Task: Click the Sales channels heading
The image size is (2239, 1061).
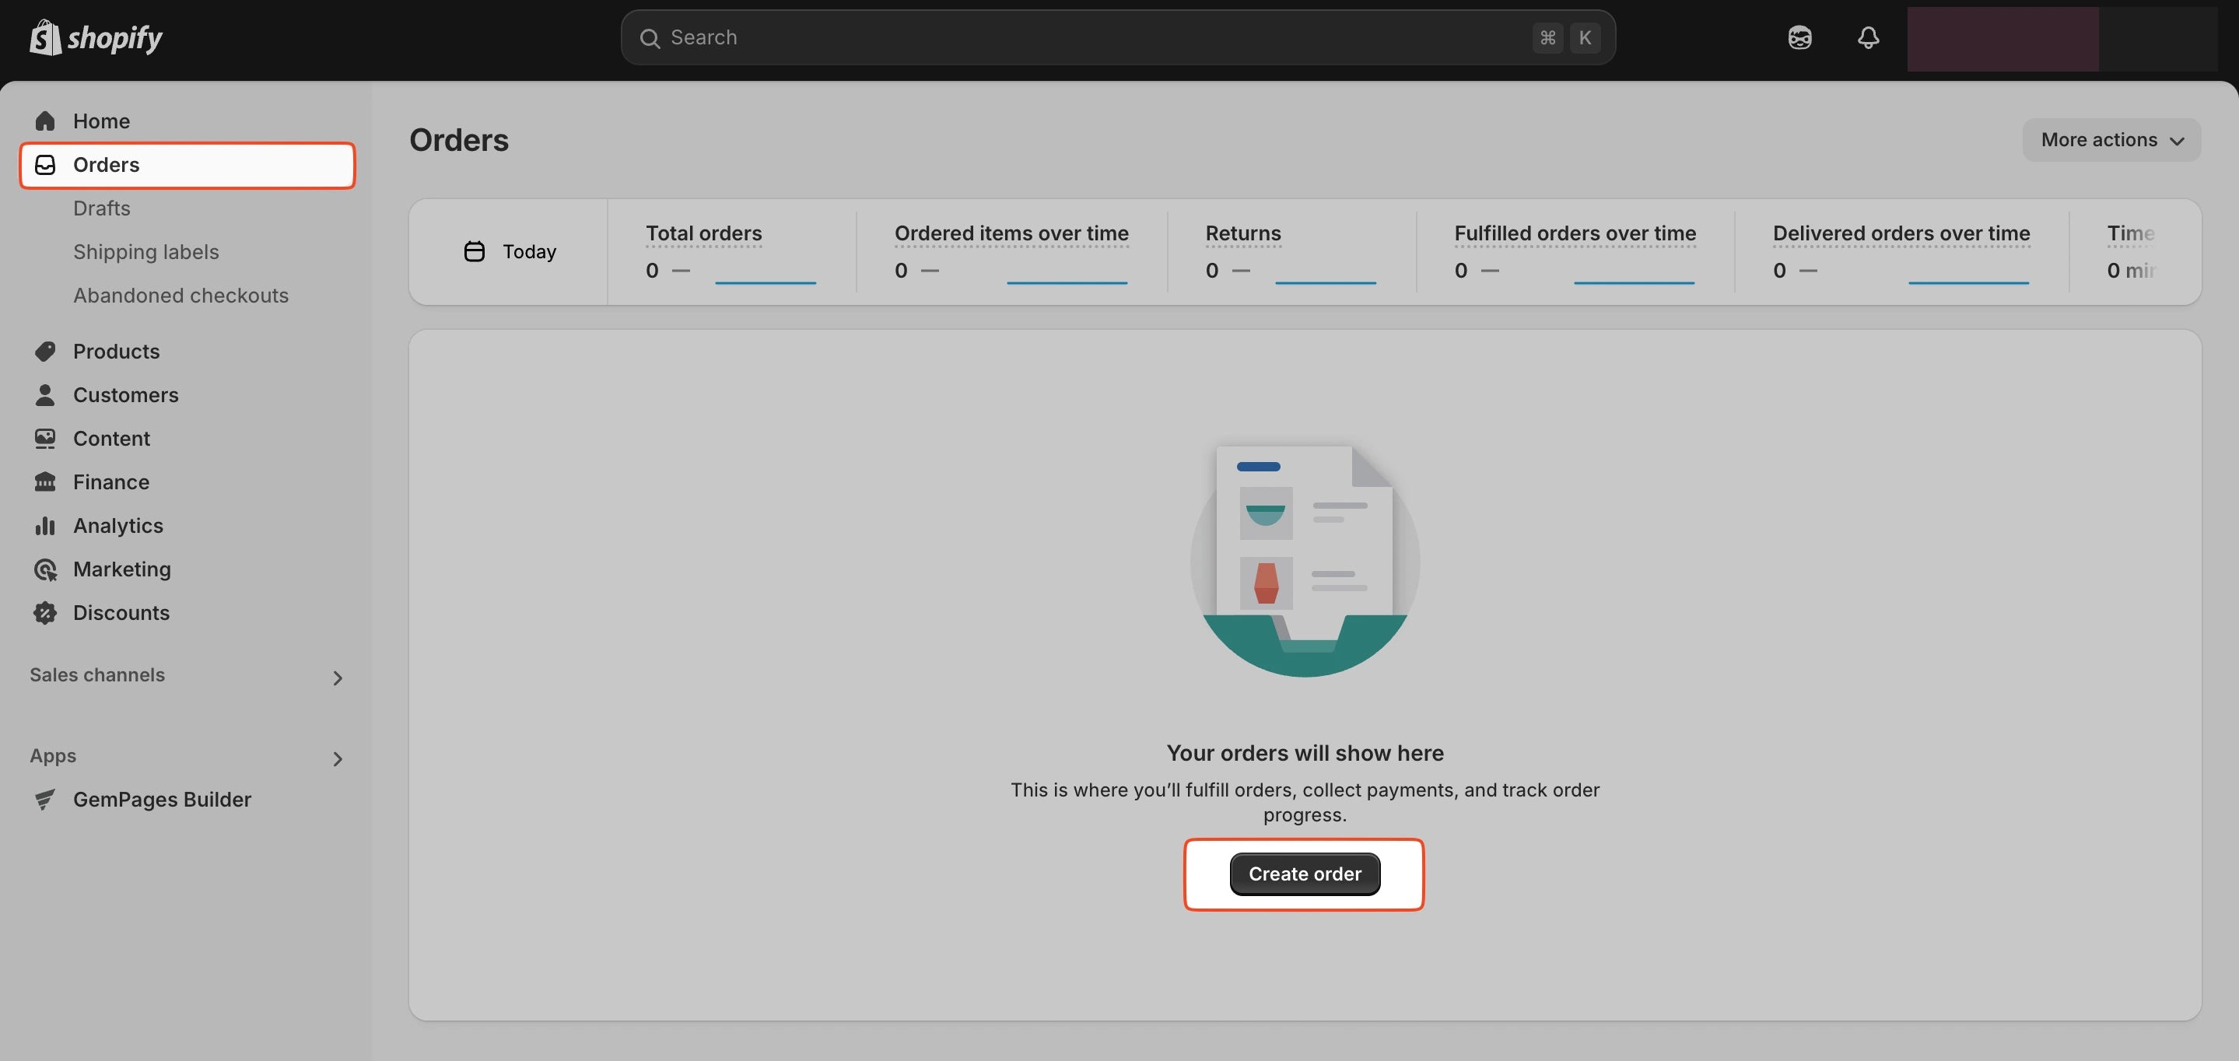Action: coord(97,675)
